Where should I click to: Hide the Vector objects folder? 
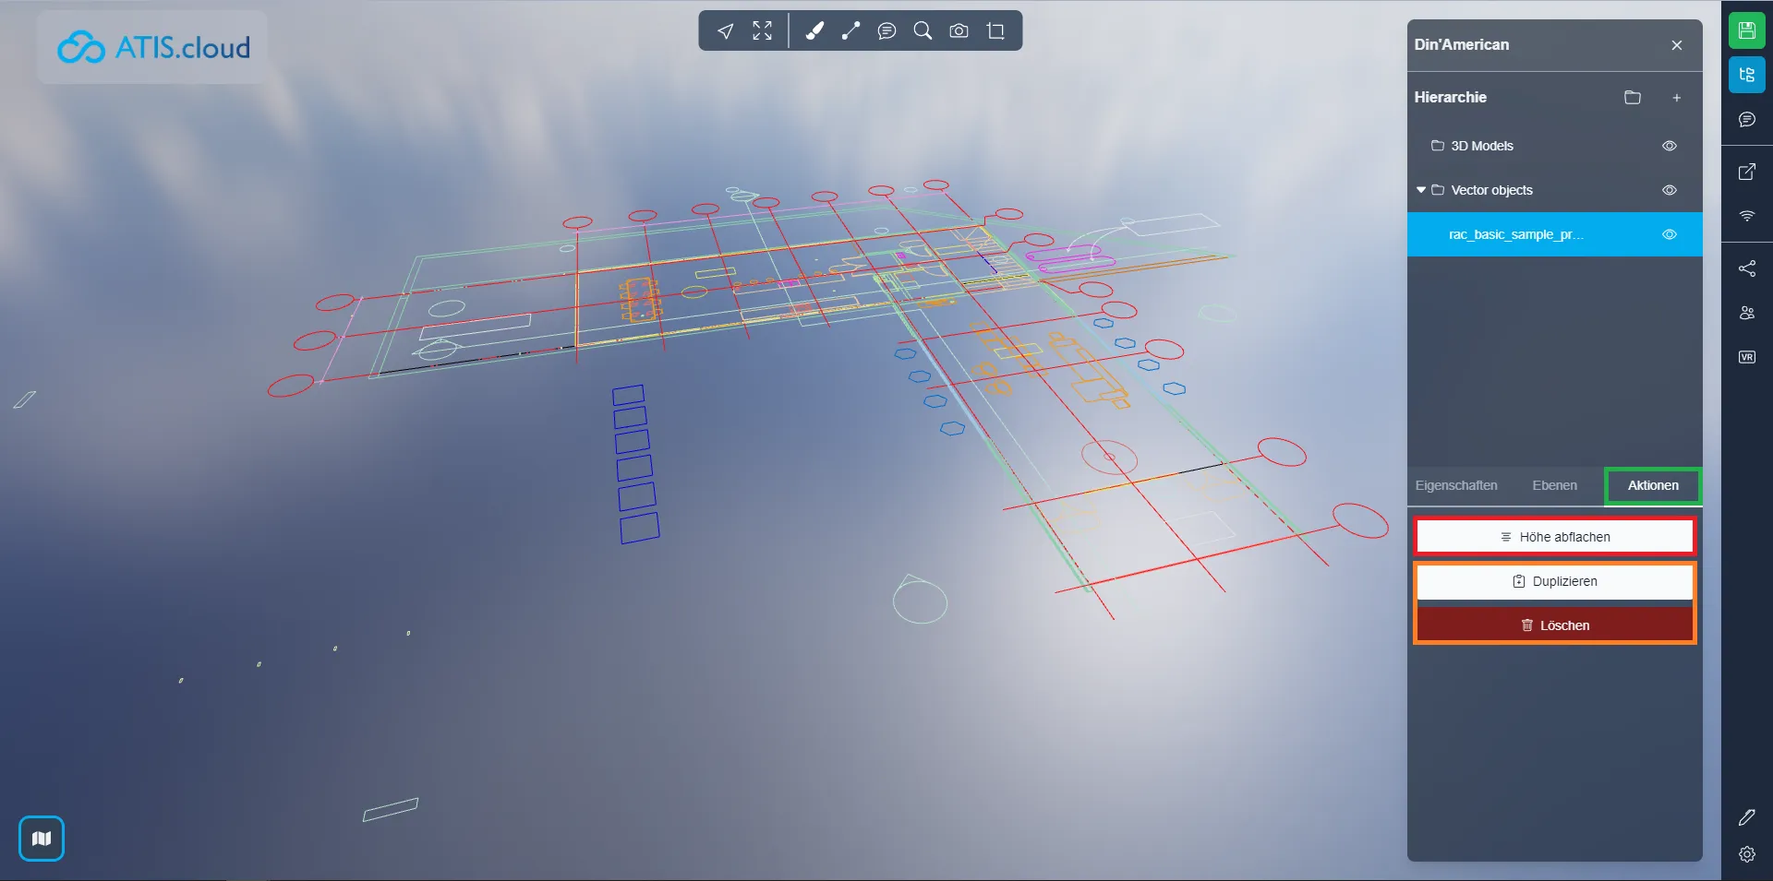(1669, 190)
